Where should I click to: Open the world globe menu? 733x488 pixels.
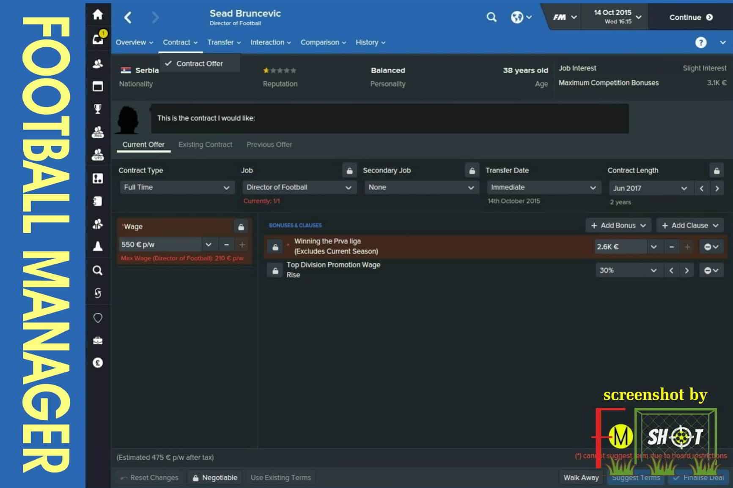click(521, 17)
